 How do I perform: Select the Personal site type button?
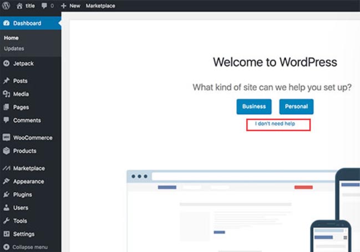[296, 107]
